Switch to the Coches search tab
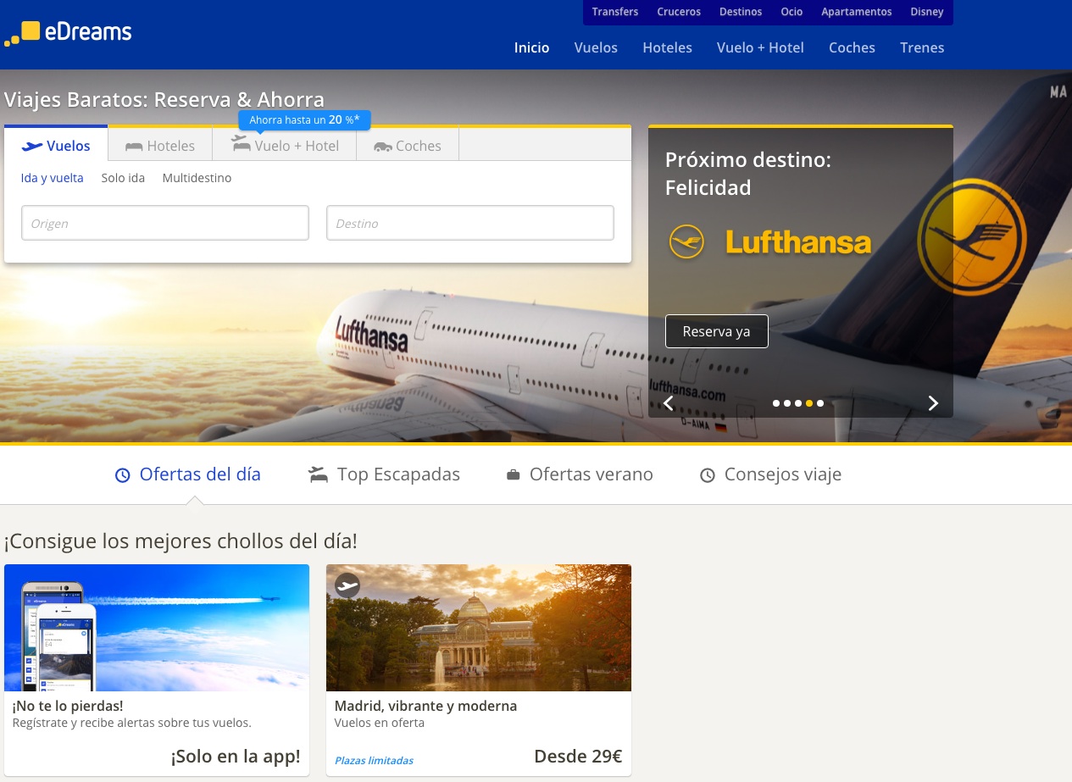Image resolution: width=1072 pixels, height=782 pixels. [408, 146]
